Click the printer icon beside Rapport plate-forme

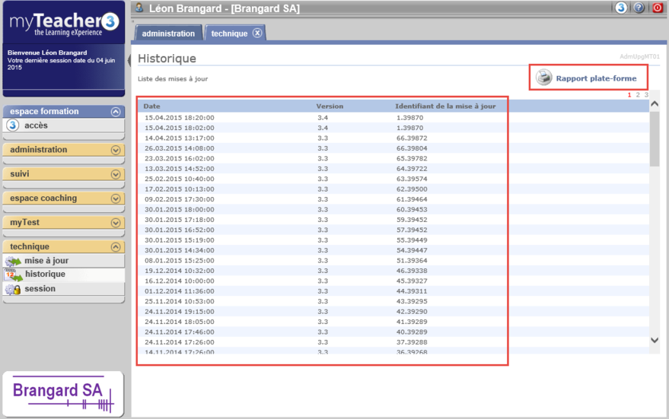coord(543,78)
